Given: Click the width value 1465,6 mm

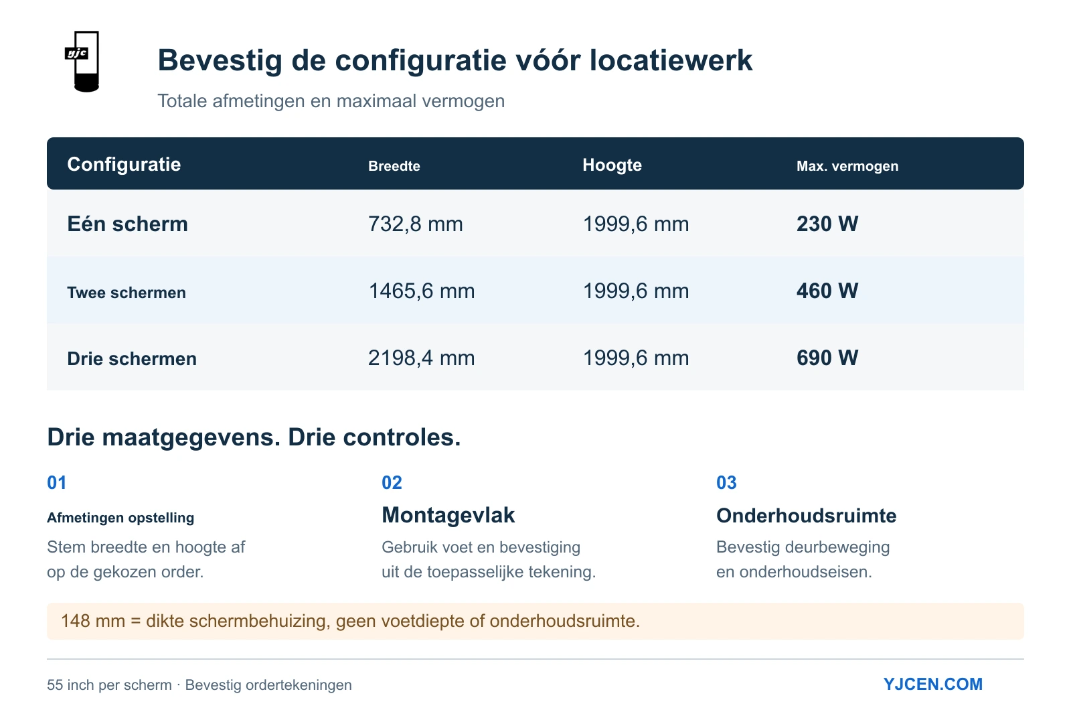Looking at the screenshot, I should coord(422,291).
